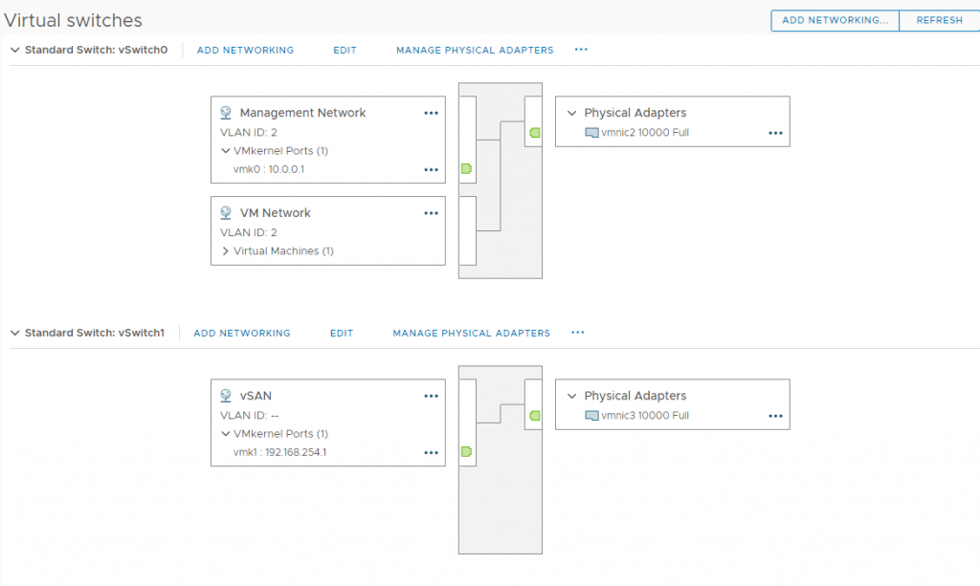Screen dimensions: 980x586
Task: Click the green port indicator on vSwitch0 diagram
Action: (466, 168)
